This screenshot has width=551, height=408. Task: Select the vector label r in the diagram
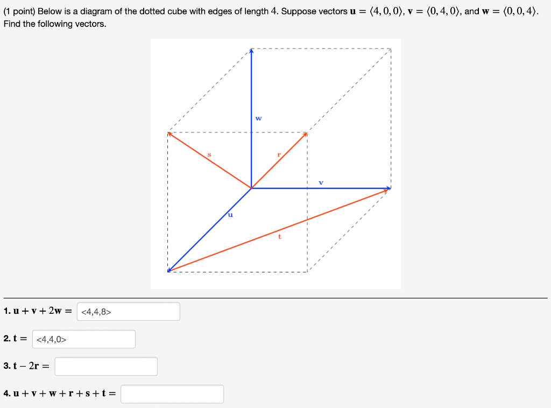(x=279, y=154)
